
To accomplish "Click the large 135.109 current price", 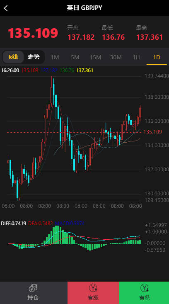I will pyautogui.click(x=33, y=33).
